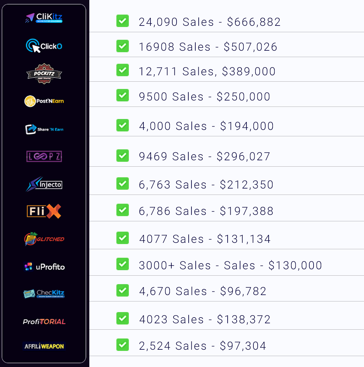The image size is (364, 367).
Task: Open the Glitched logo
Action: 44,239
